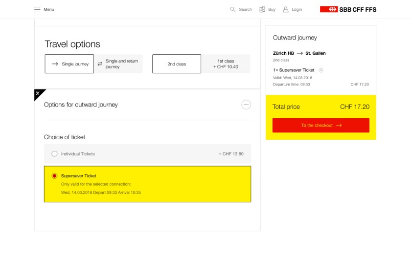Click the Login text link

coord(297,9)
